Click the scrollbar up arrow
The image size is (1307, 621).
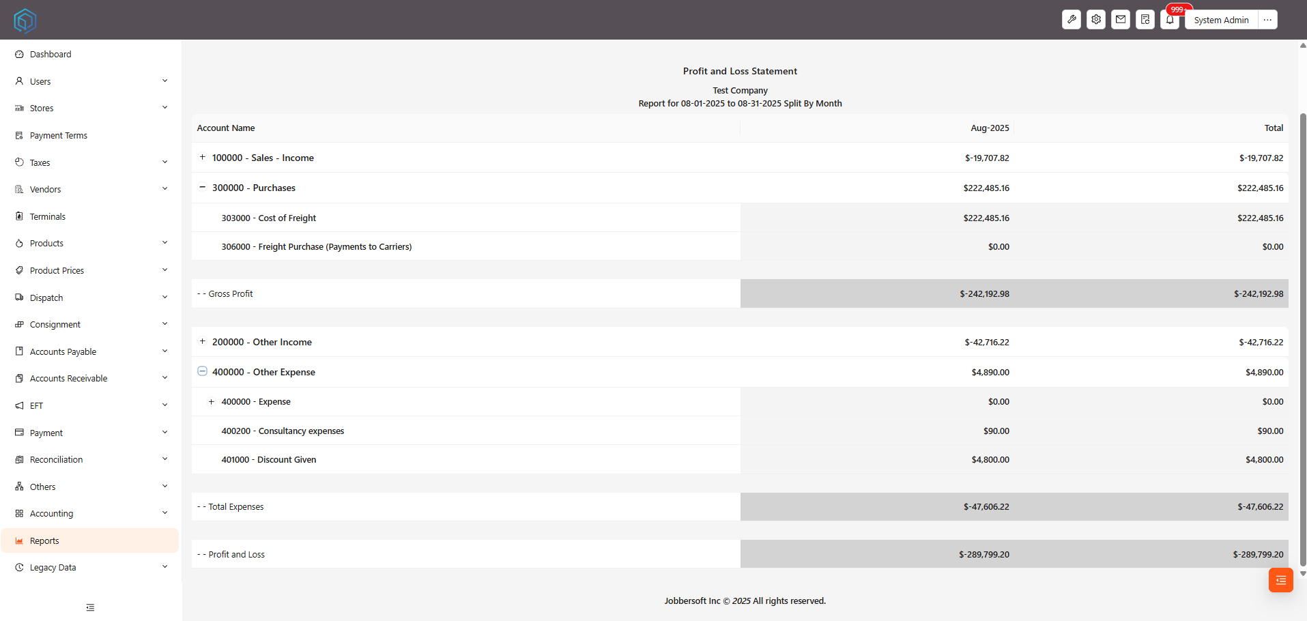click(x=1303, y=46)
